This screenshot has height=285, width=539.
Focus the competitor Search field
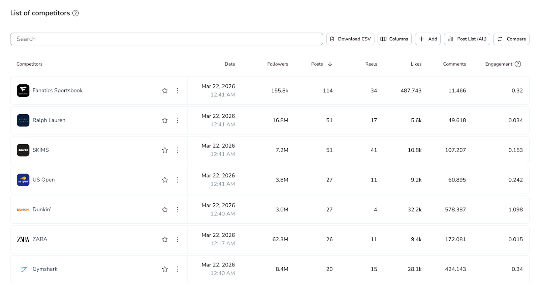(167, 39)
